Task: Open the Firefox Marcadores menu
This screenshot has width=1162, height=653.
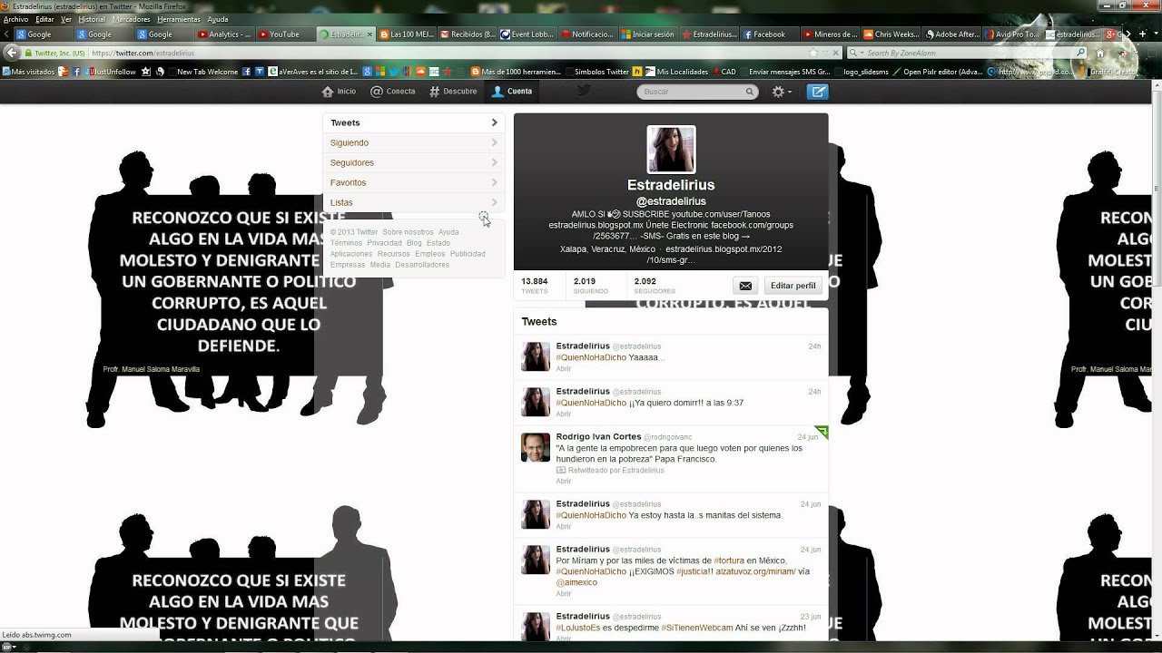Action: coord(132,19)
